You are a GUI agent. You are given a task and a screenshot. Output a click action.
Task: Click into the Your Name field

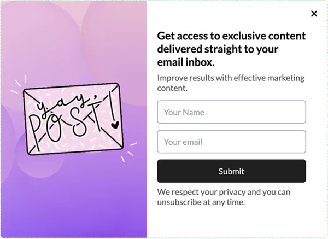click(x=231, y=112)
